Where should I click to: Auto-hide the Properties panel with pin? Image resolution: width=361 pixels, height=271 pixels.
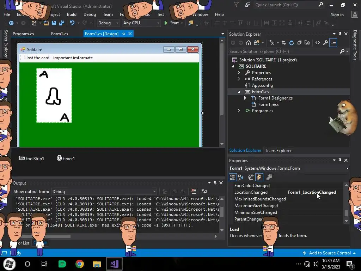tap(340, 160)
